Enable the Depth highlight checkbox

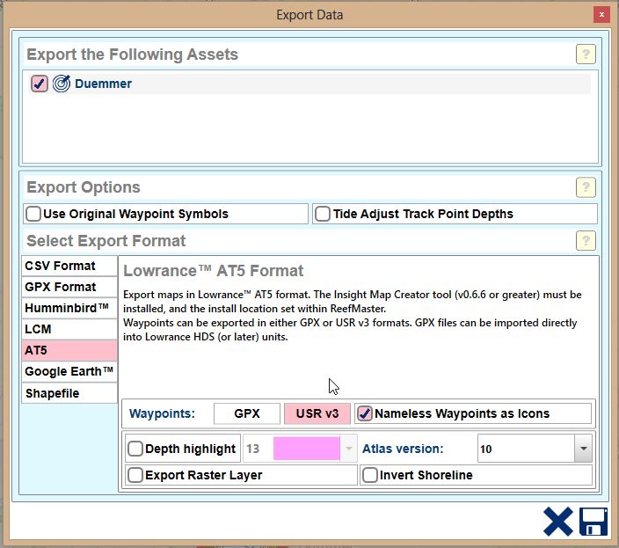coord(135,449)
